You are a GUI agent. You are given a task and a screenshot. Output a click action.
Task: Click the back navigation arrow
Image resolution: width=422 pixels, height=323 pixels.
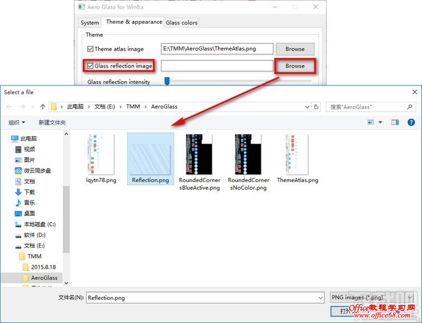9,107
